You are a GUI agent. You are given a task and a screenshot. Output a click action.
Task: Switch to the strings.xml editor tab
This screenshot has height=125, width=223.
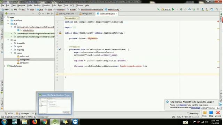pos(87,14)
